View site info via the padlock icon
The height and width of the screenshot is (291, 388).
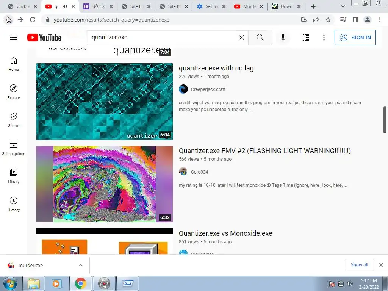[48, 20]
